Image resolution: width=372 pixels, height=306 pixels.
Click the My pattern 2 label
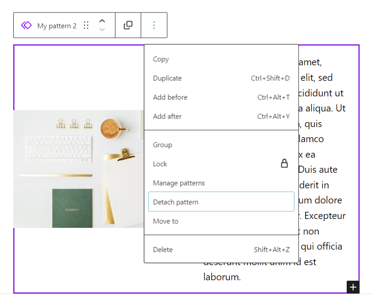coord(57,26)
